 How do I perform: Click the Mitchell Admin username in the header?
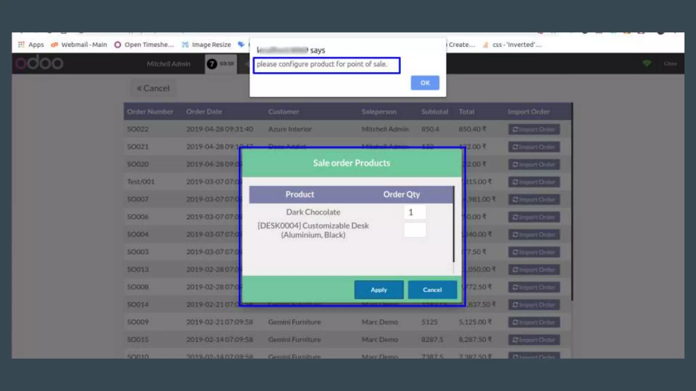coord(169,64)
